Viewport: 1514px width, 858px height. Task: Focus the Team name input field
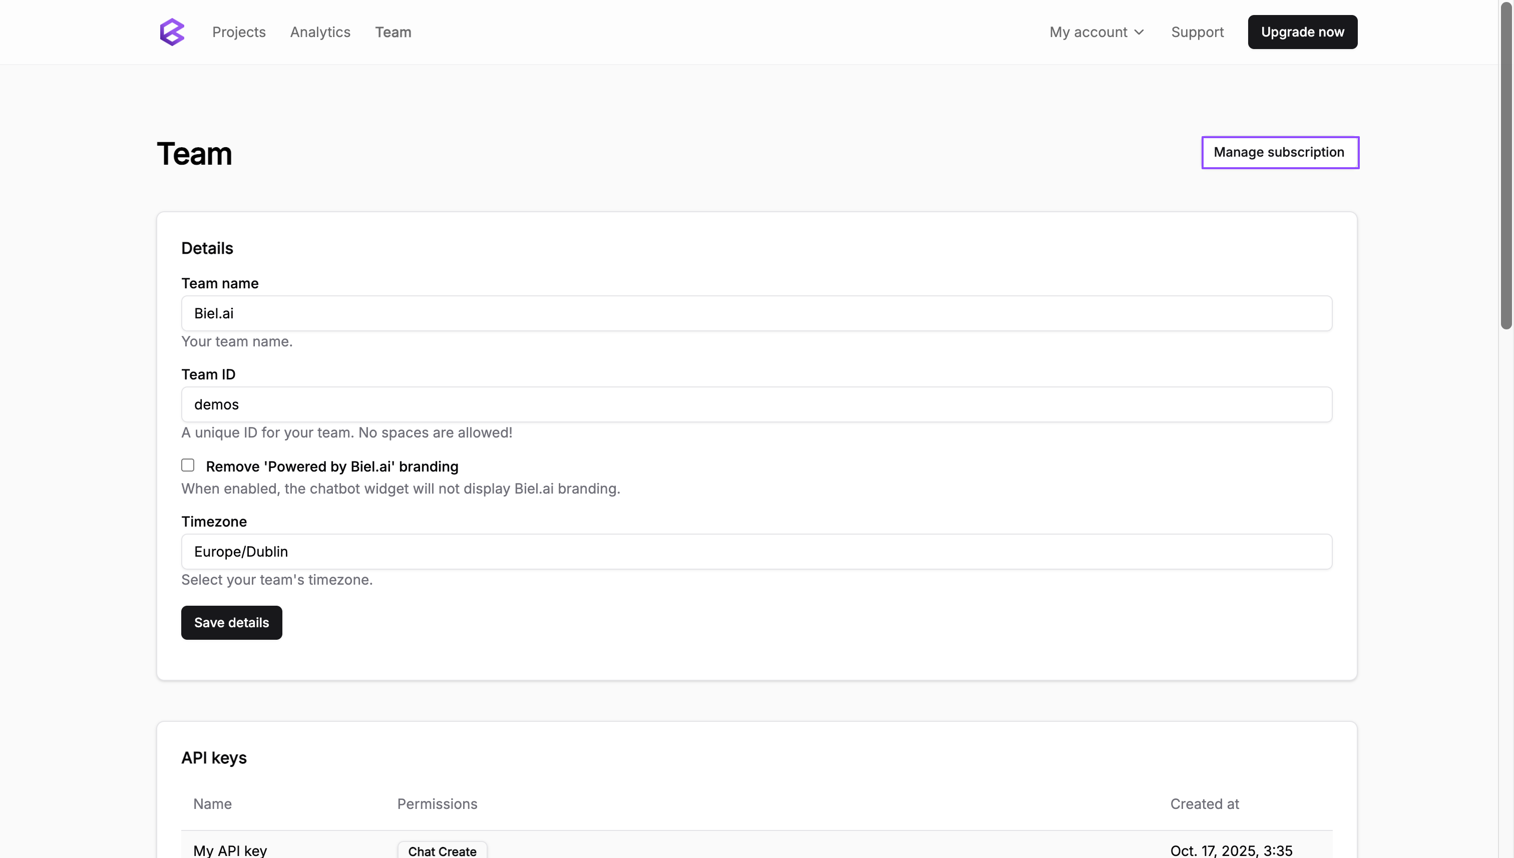[x=756, y=313]
